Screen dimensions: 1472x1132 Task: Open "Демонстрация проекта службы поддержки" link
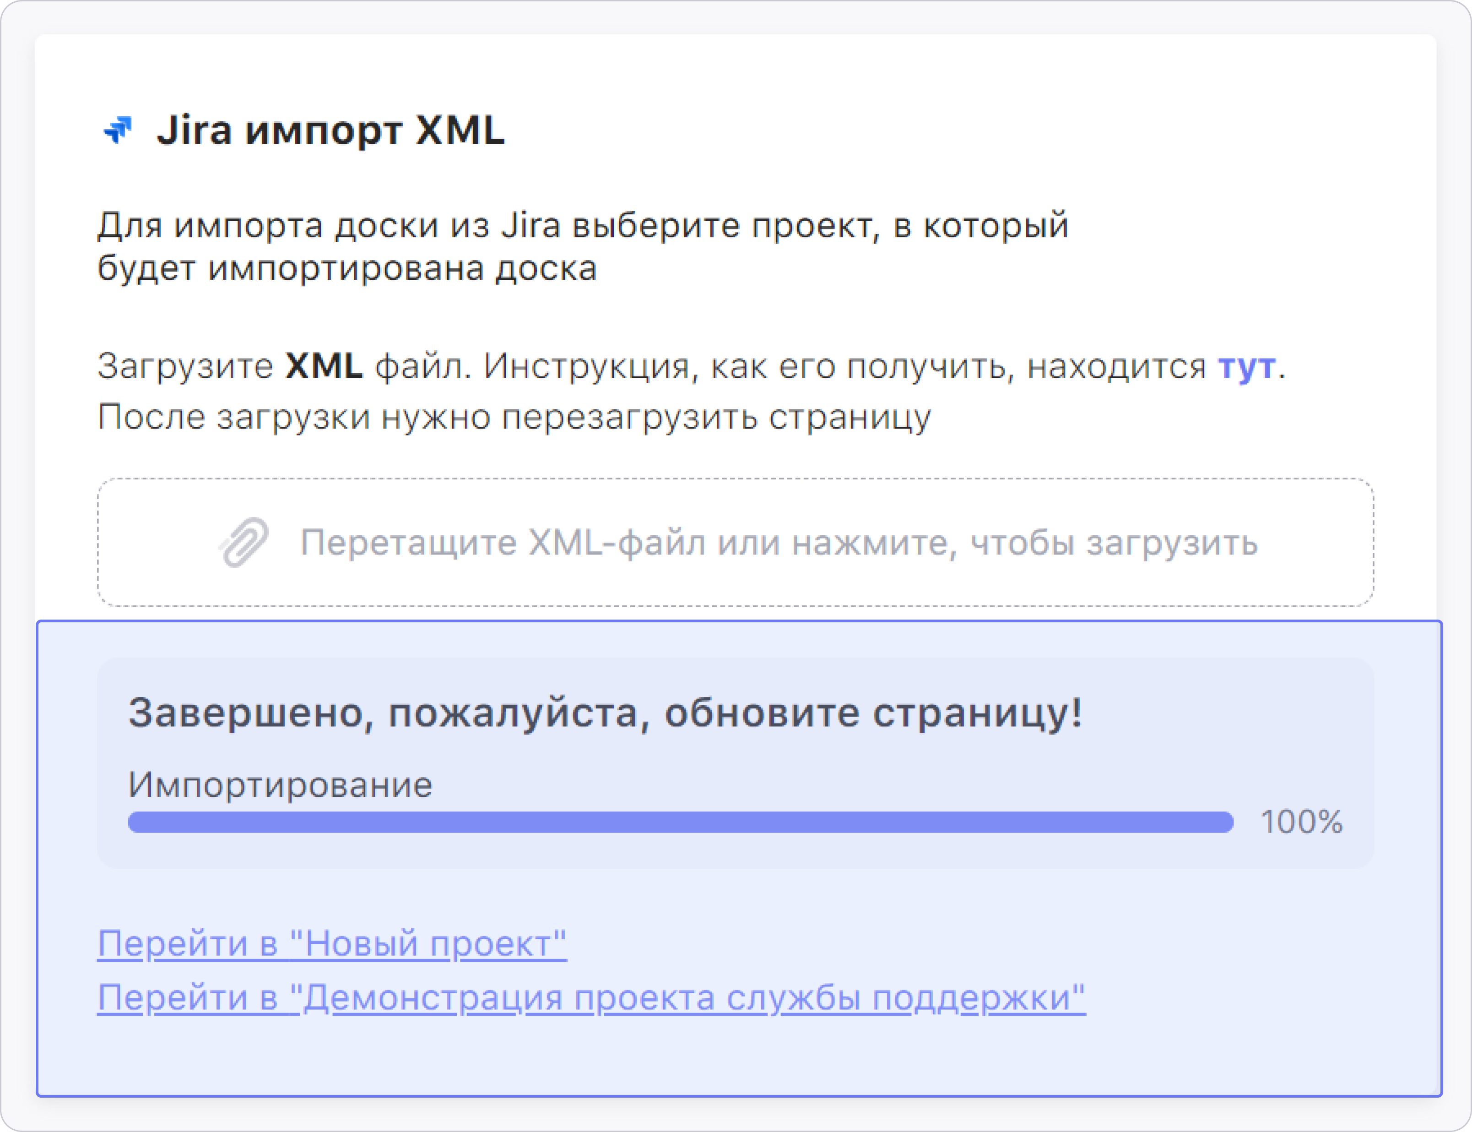point(591,998)
